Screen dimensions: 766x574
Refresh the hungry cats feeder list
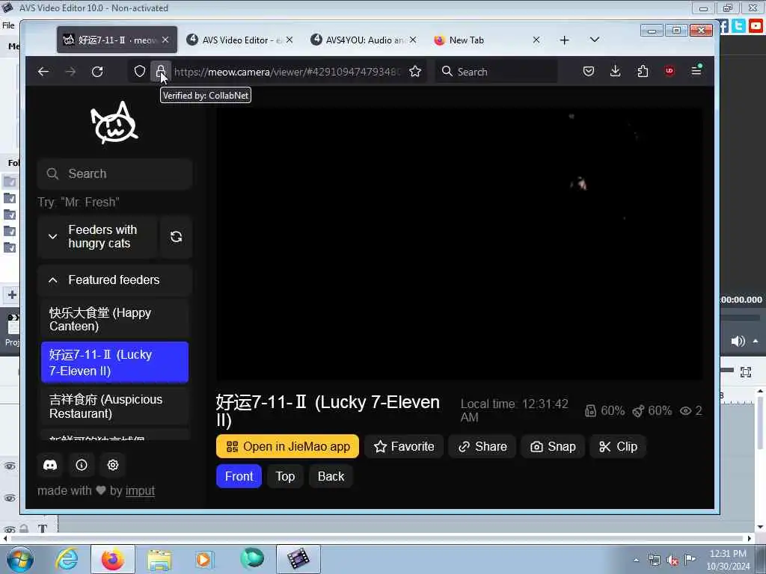tap(177, 237)
